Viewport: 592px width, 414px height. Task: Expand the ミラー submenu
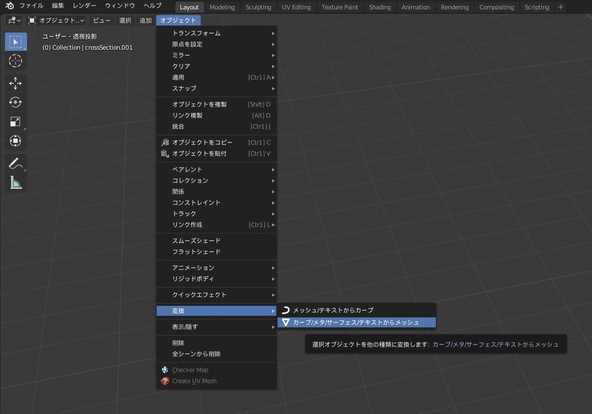click(217, 55)
